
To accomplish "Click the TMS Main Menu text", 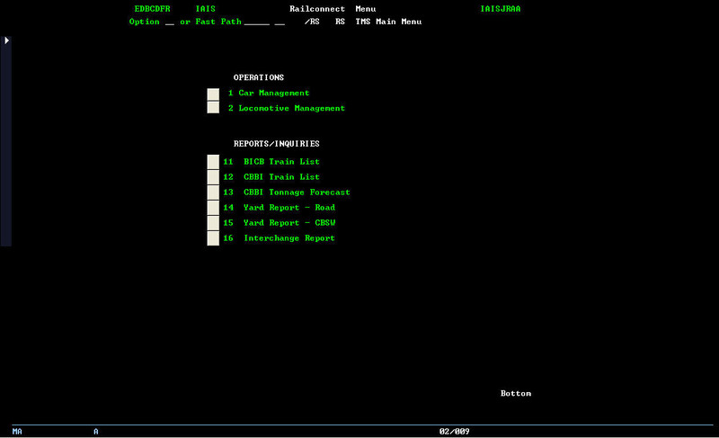I will (388, 22).
